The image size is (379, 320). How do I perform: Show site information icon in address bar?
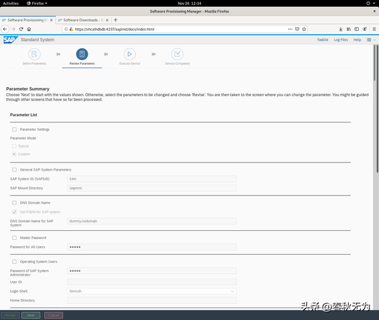coord(66,29)
